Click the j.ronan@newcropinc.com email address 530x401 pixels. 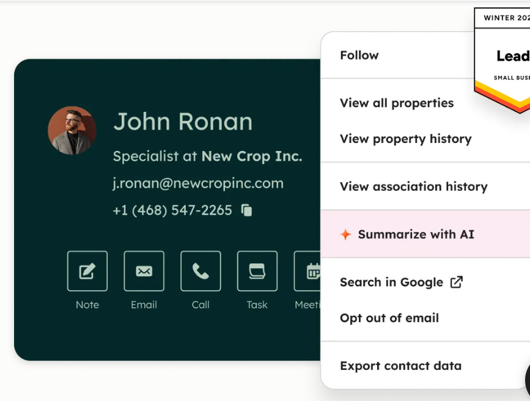(x=198, y=183)
